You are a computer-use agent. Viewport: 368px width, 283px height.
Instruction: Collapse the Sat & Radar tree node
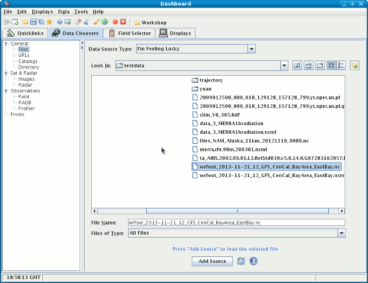pos(7,73)
